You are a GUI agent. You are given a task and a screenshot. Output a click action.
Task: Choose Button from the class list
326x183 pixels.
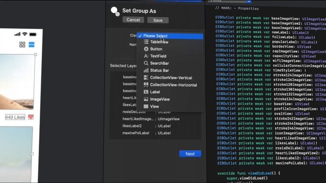[170, 49]
